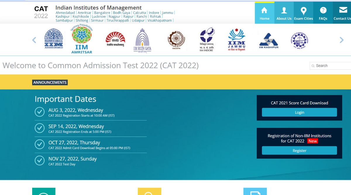Click the 'AUG 3, 2022, Wednesday' date text
Image resolution: width=351 pixels, height=195 pixels.
click(76, 110)
